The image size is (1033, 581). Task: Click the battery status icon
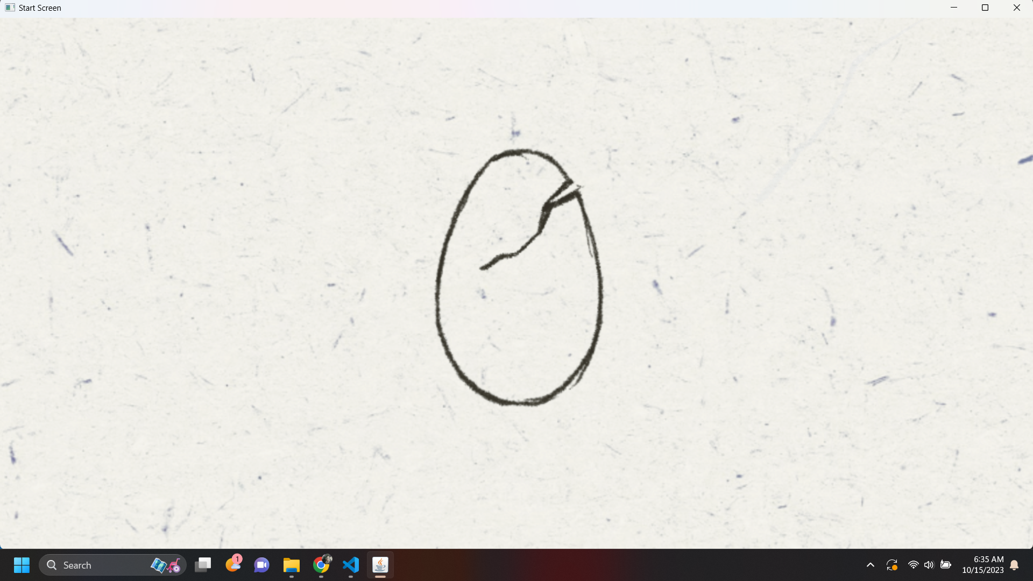pyautogui.click(x=945, y=565)
